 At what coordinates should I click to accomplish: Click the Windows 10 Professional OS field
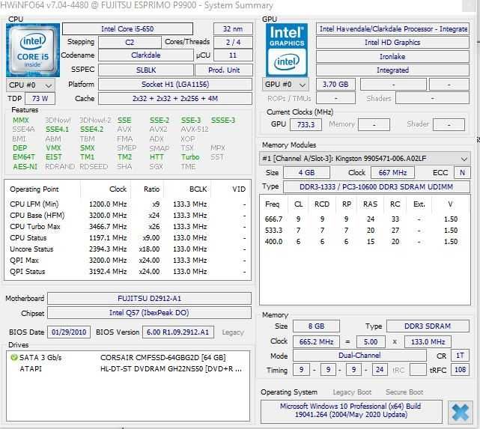[x=351, y=410]
